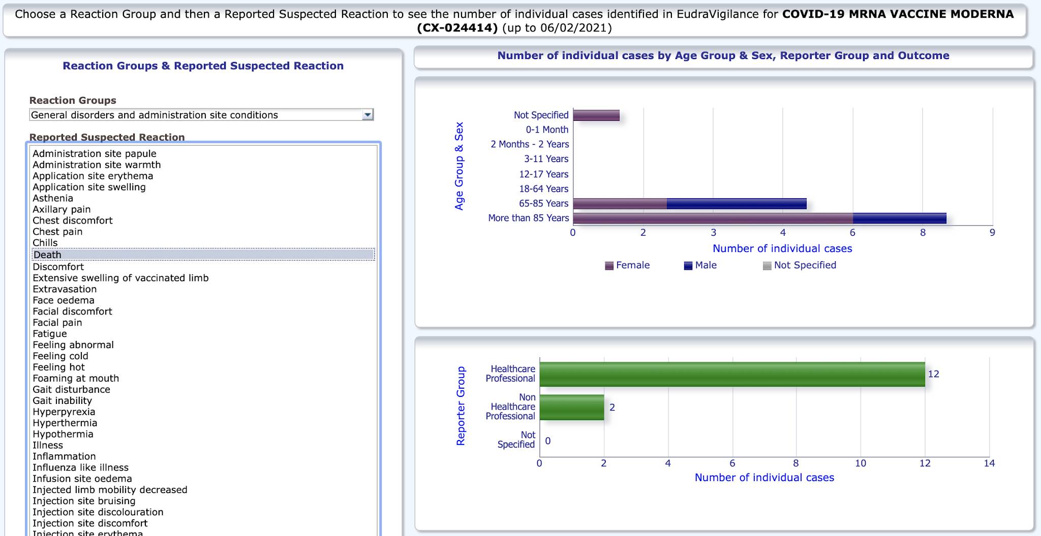
Task: Click female segment of 65-85 Years bar
Action: (620, 204)
